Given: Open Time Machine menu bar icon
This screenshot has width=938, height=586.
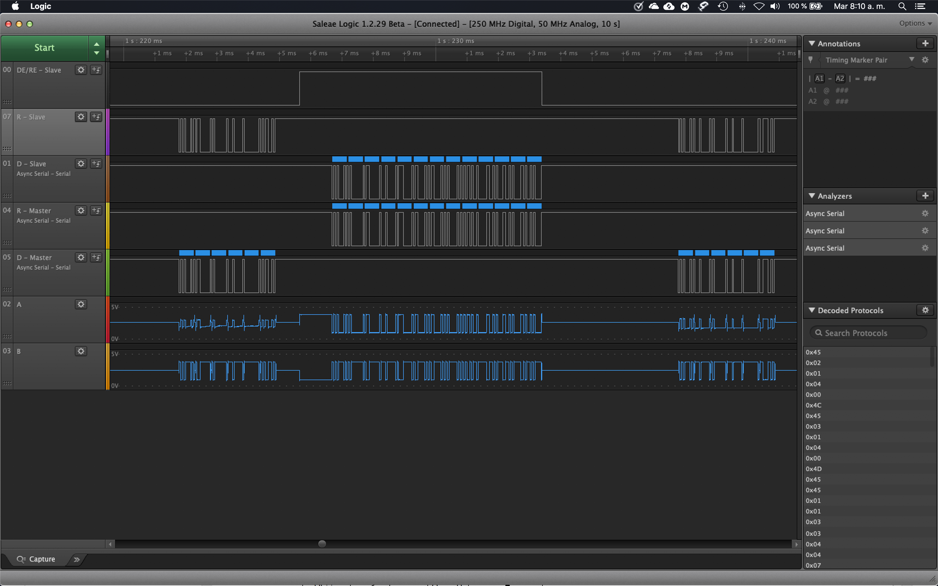Looking at the screenshot, I should pos(723,6).
